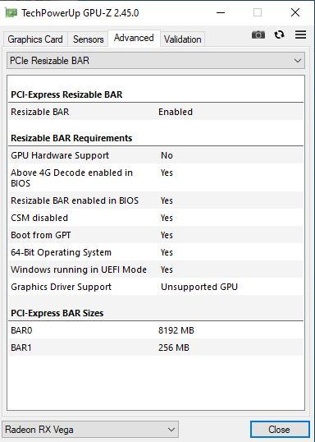Select the BAR1 256 MB entry
The height and width of the screenshot is (442, 315).
coord(156,348)
